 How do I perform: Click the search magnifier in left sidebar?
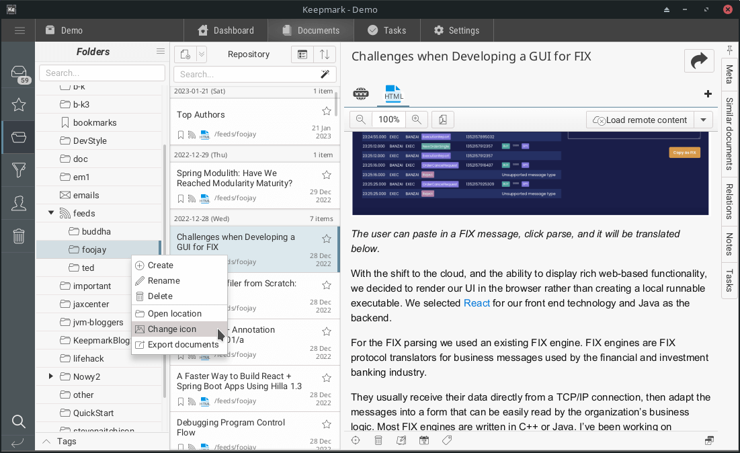point(19,421)
